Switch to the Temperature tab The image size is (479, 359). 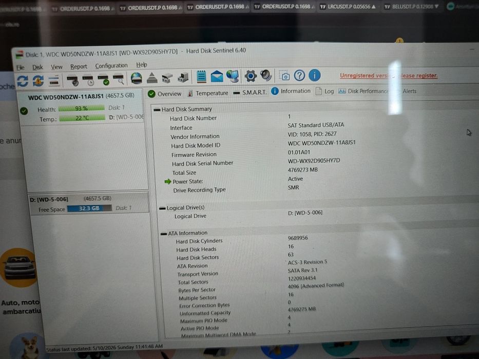207,93
